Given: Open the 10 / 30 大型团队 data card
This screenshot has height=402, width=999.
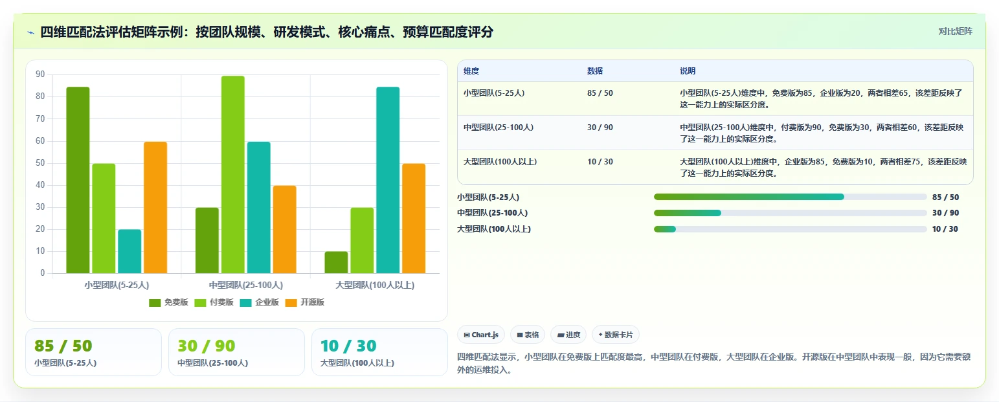Looking at the screenshot, I should pyautogui.click(x=379, y=352).
